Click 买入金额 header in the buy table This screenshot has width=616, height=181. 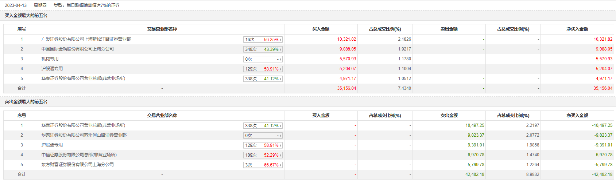pyautogui.click(x=321, y=29)
